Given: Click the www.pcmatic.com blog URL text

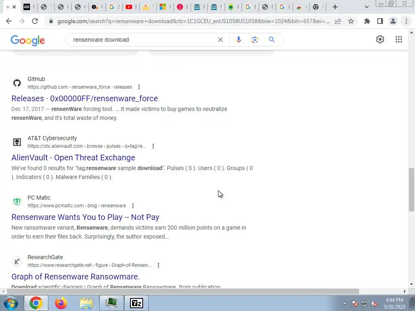Looking at the screenshot, I should coord(77,206).
